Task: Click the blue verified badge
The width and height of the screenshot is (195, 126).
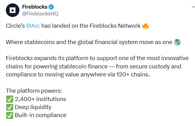Action: click(51, 7)
